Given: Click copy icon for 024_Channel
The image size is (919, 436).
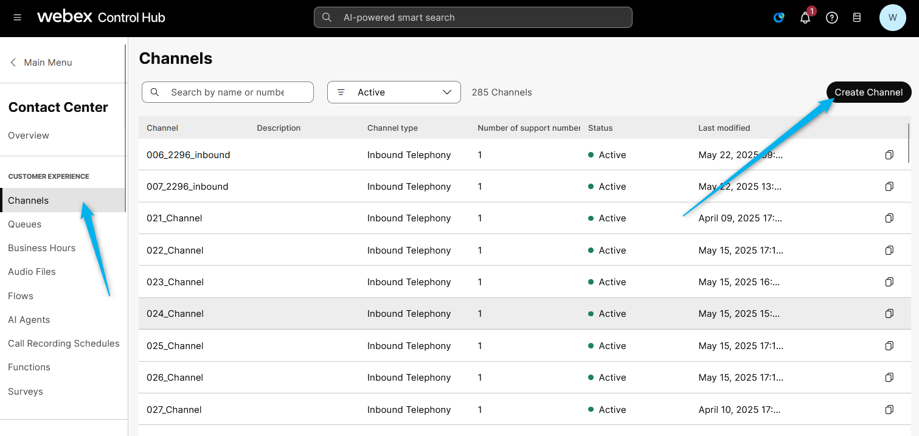Looking at the screenshot, I should coord(889,314).
